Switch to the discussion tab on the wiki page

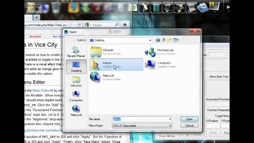[35, 37]
